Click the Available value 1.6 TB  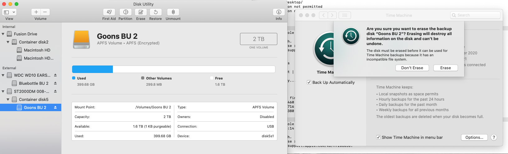click(152, 126)
